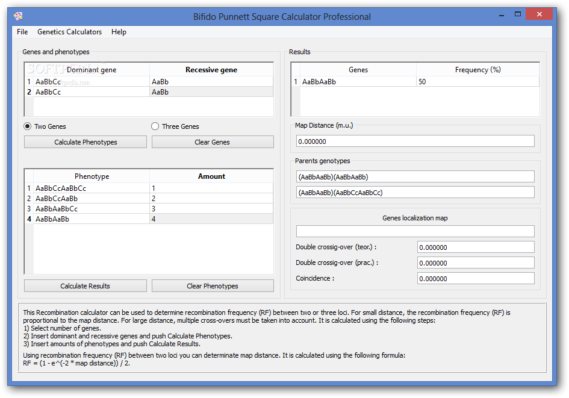The width and height of the screenshot is (569, 398).
Task: Click the Map Distance input field
Action: [415, 141]
